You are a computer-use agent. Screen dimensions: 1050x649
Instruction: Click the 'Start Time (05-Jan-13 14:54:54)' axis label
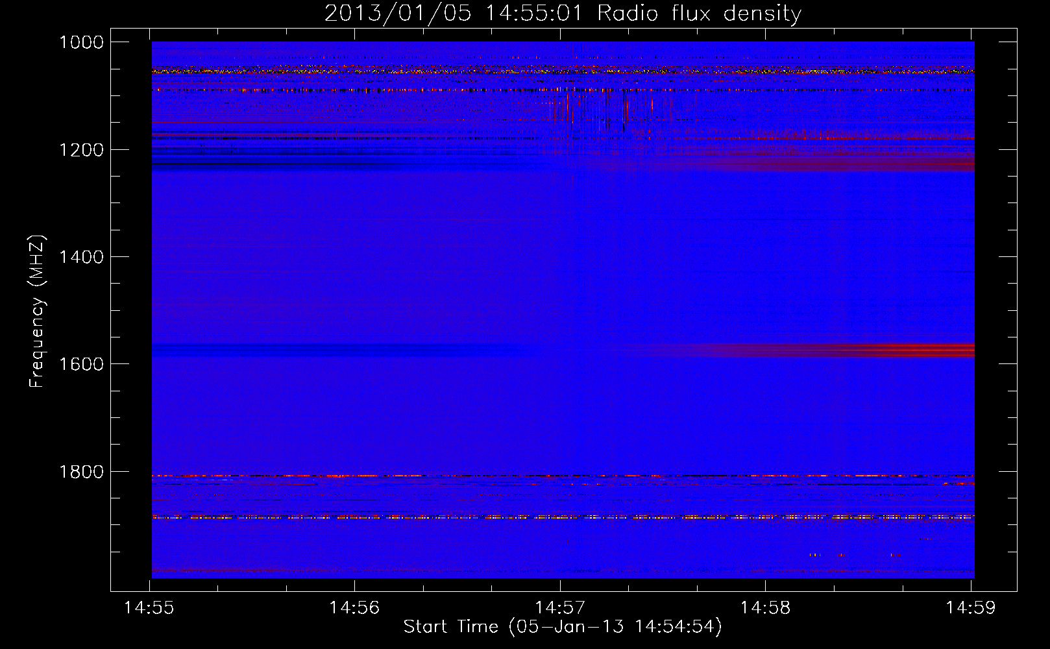(563, 626)
